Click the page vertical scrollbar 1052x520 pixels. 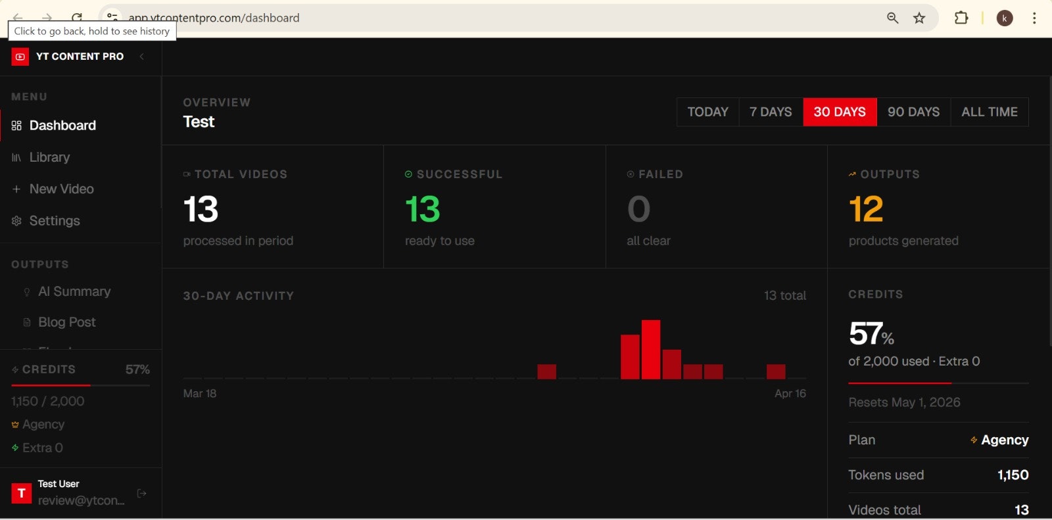point(1050,210)
